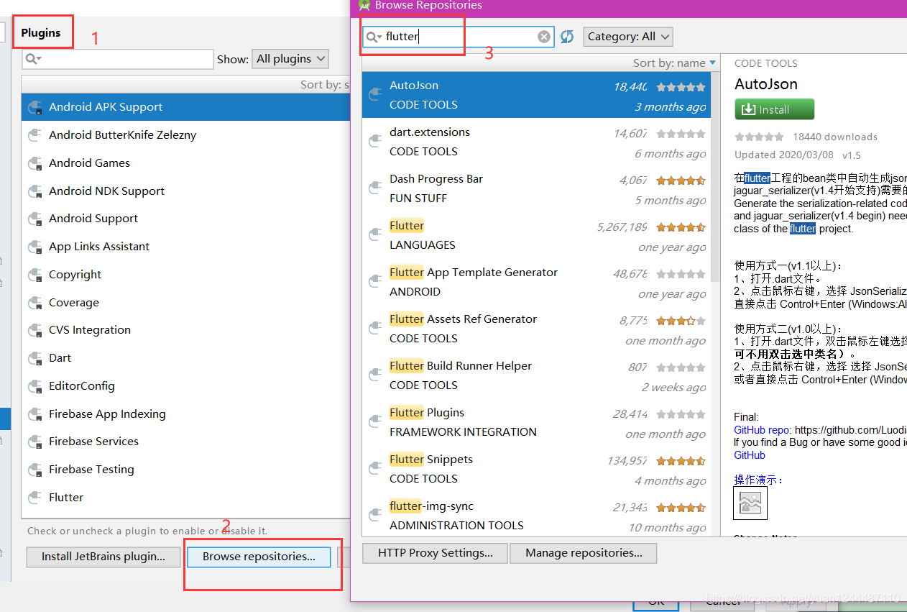Click plug icon beside Flutter Assets Ref Generator
This screenshot has height=612, width=907.
pyautogui.click(x=374, y=328)
